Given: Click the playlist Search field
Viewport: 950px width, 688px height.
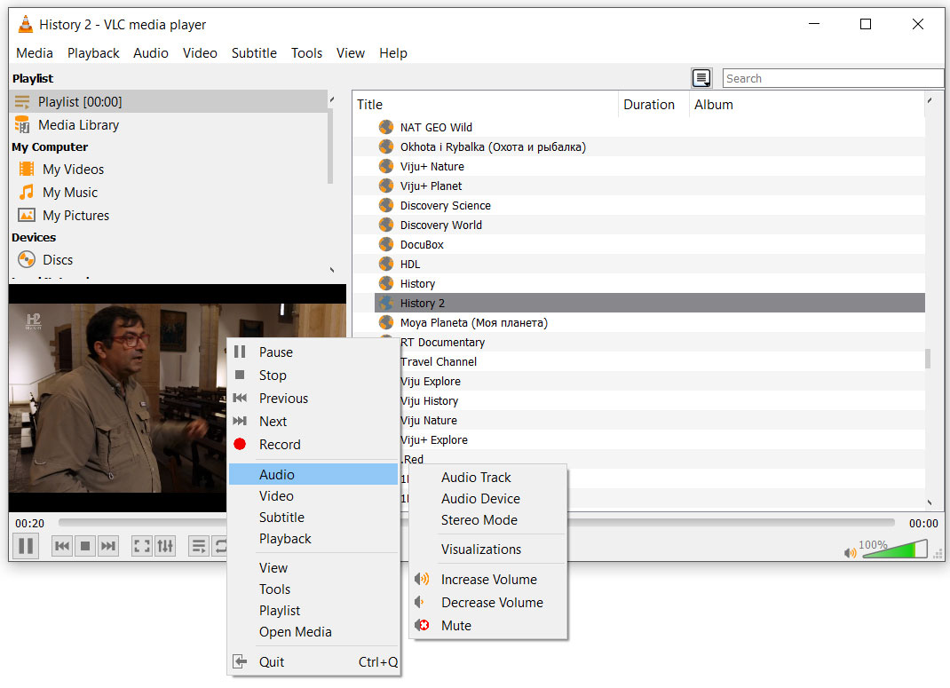Looking at the screenshot, I should pyautogui.click(x=833, y=78).
